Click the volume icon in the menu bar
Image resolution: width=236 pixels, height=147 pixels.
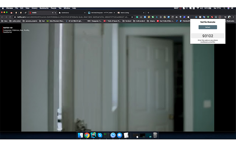coord(201,8)
